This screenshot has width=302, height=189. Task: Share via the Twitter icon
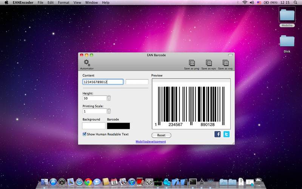point(226,134)
